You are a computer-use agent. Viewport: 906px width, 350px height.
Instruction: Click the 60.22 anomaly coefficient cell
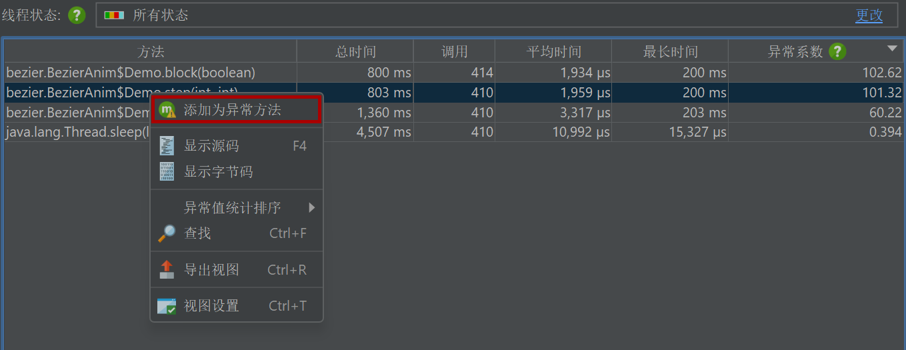click(816, 113)
